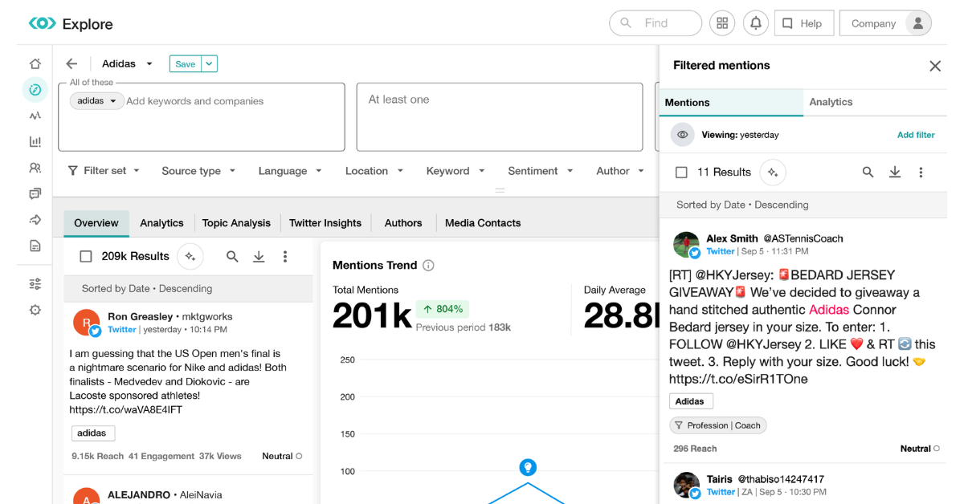Open more options for 11 Results

[x=921, y=173]
